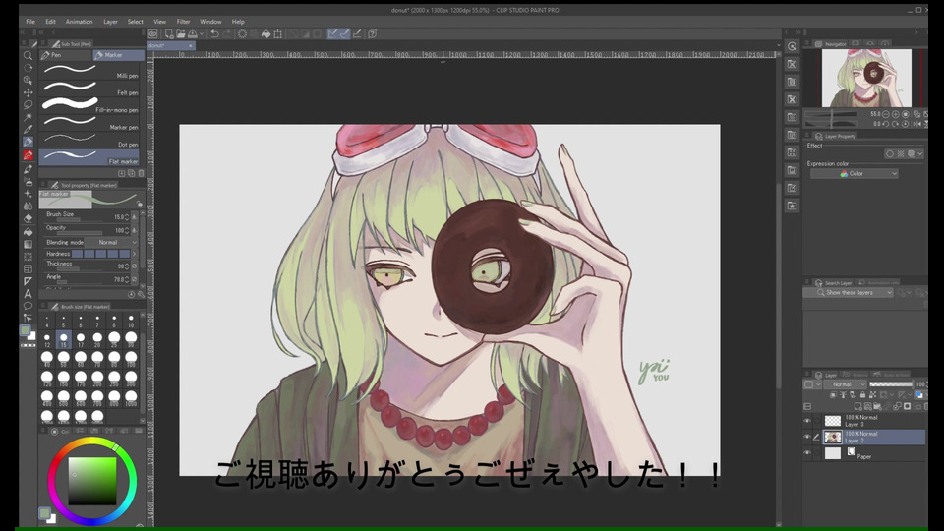
Task: Click the New document icon
Action: [169, 34]
